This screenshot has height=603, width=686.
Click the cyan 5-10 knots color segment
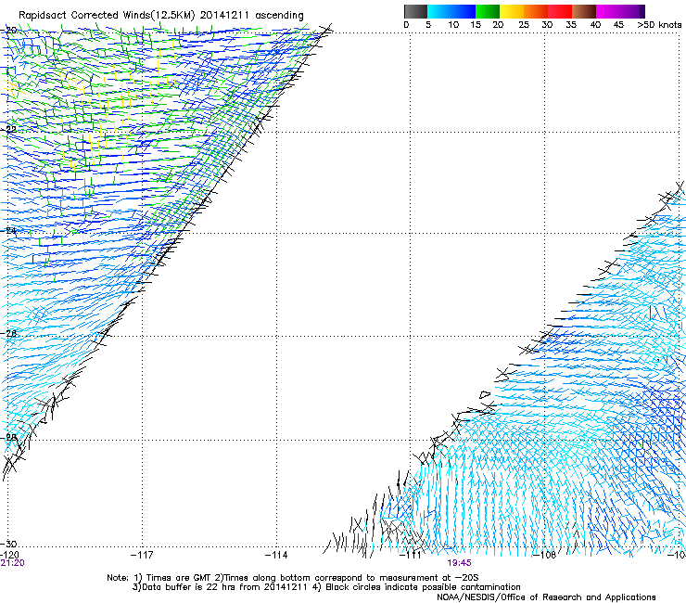[439, 11]
